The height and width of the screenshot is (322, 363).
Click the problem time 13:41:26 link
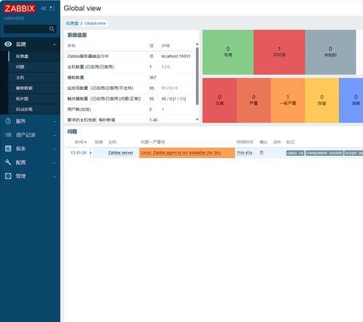(x=78, y=153)
